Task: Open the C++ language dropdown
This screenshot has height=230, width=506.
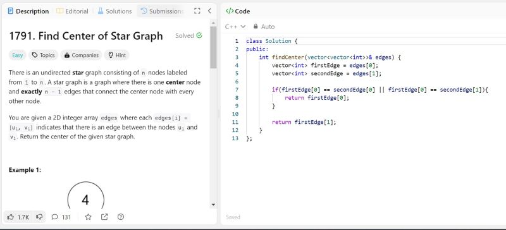Action: [235, 27]
